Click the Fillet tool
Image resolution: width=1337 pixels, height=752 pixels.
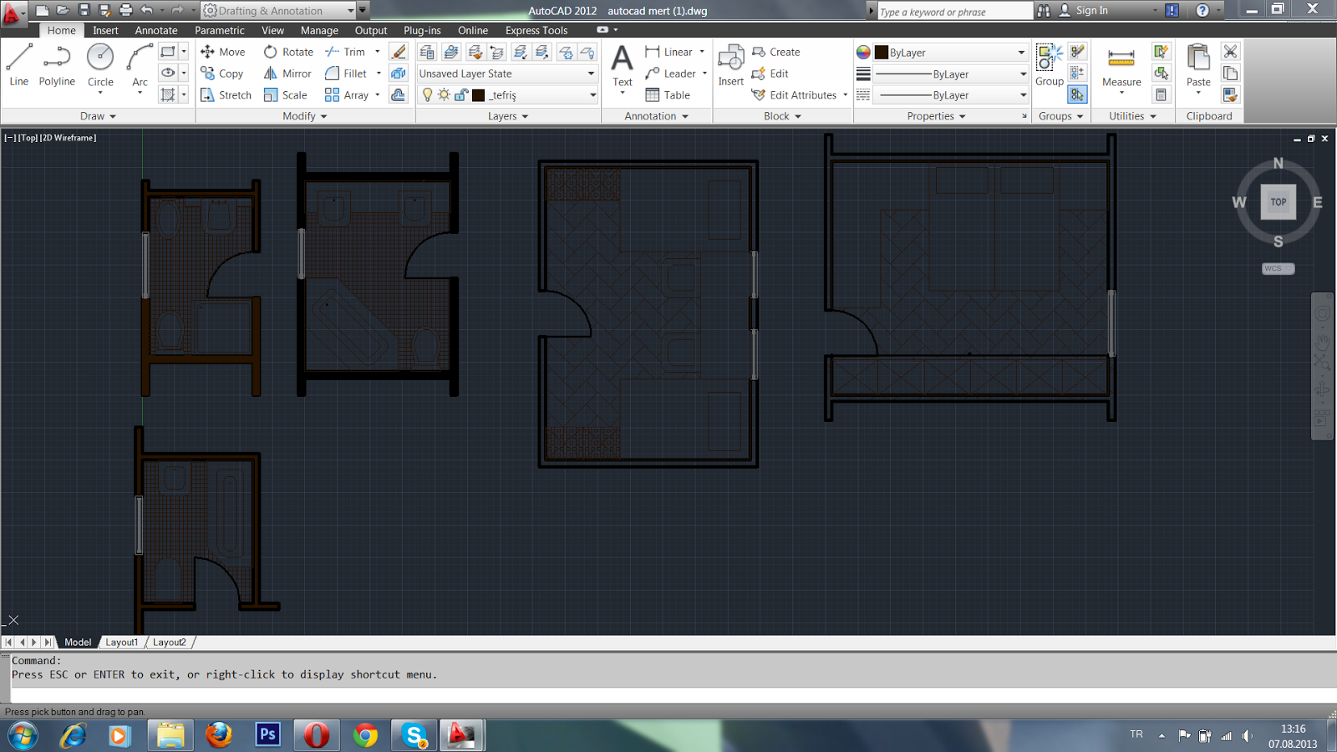click(347, 74)
